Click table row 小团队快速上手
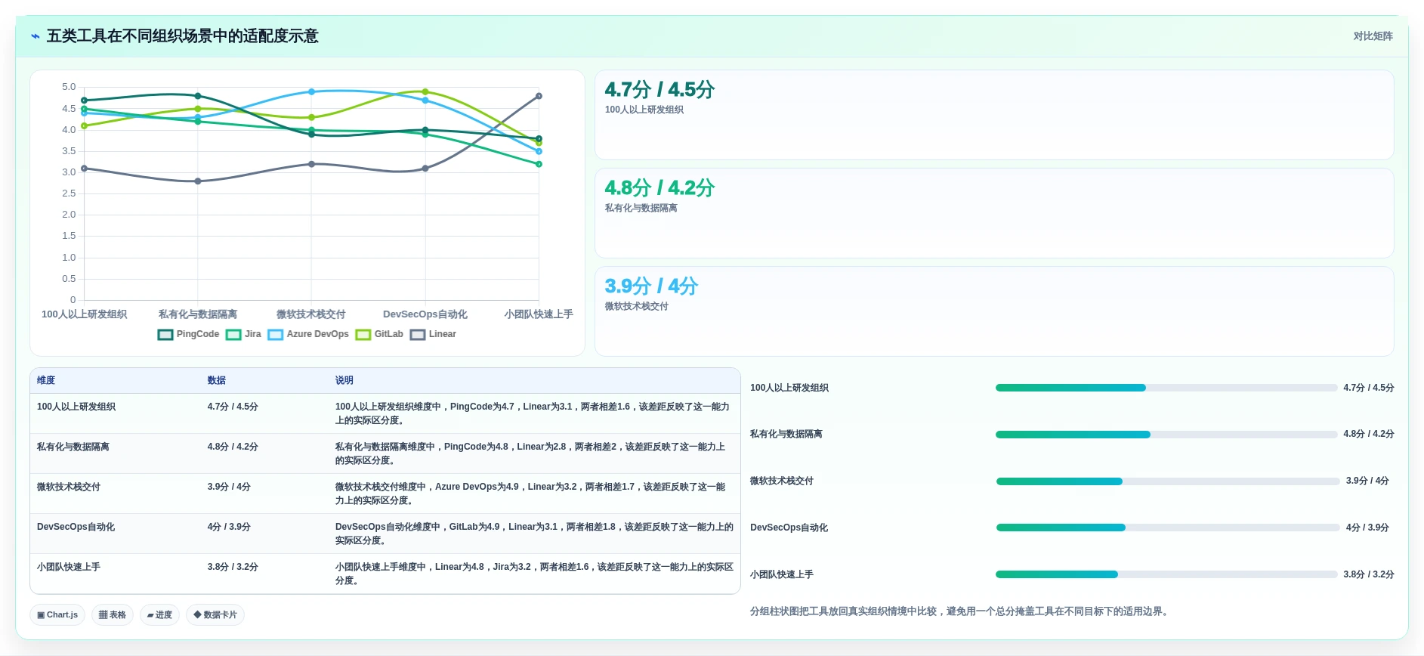The height and width of the screenshot is (656, 1424). click(385, 574)
